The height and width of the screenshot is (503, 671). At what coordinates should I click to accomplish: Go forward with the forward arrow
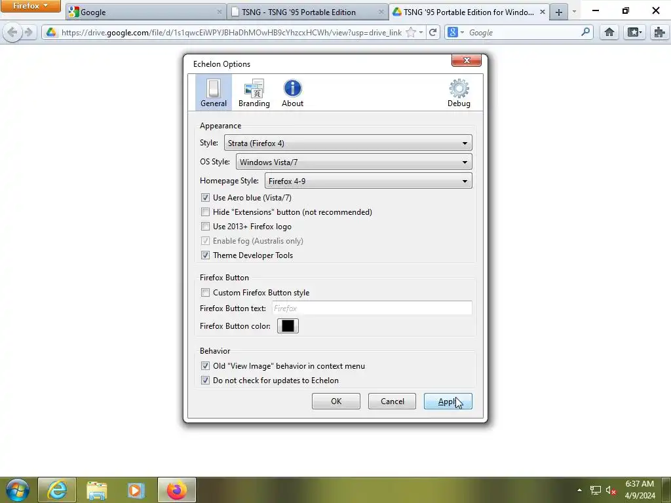click(29, 32)
